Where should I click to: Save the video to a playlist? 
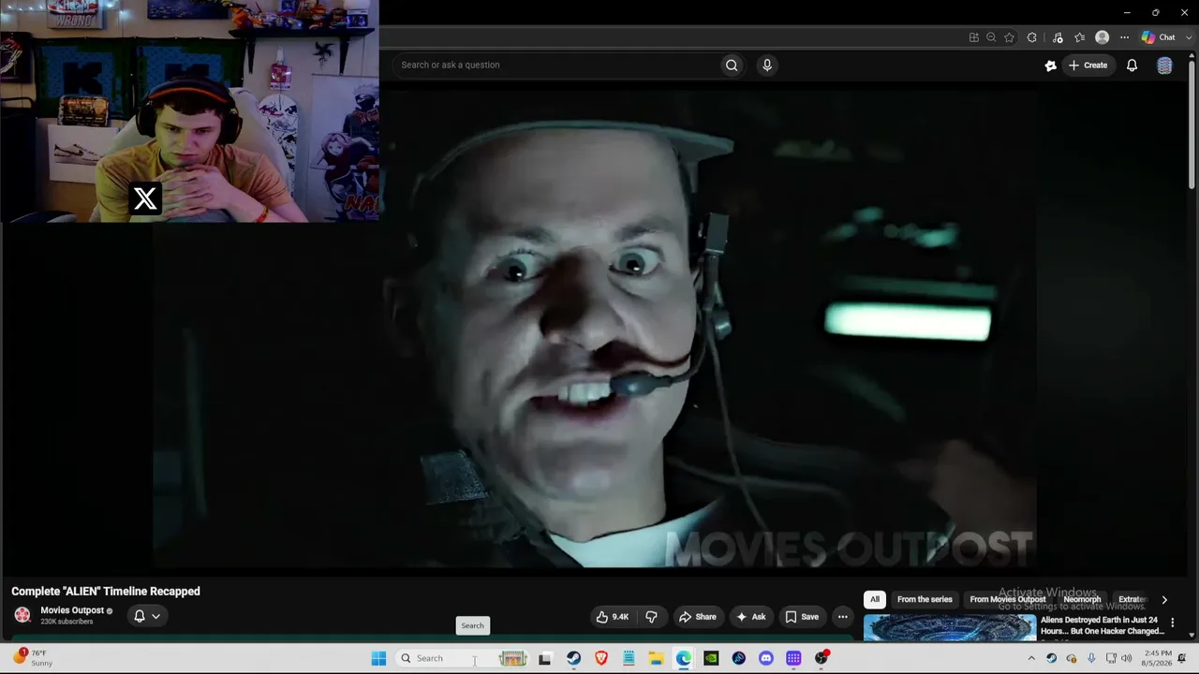click(x=802, y=616)
